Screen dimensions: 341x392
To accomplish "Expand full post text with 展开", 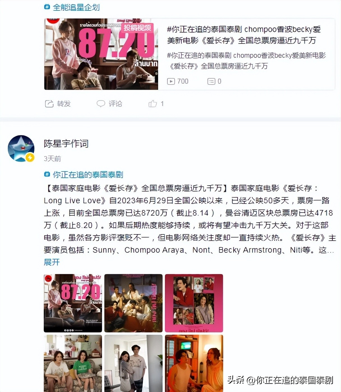I will click(x=52, y=262).
